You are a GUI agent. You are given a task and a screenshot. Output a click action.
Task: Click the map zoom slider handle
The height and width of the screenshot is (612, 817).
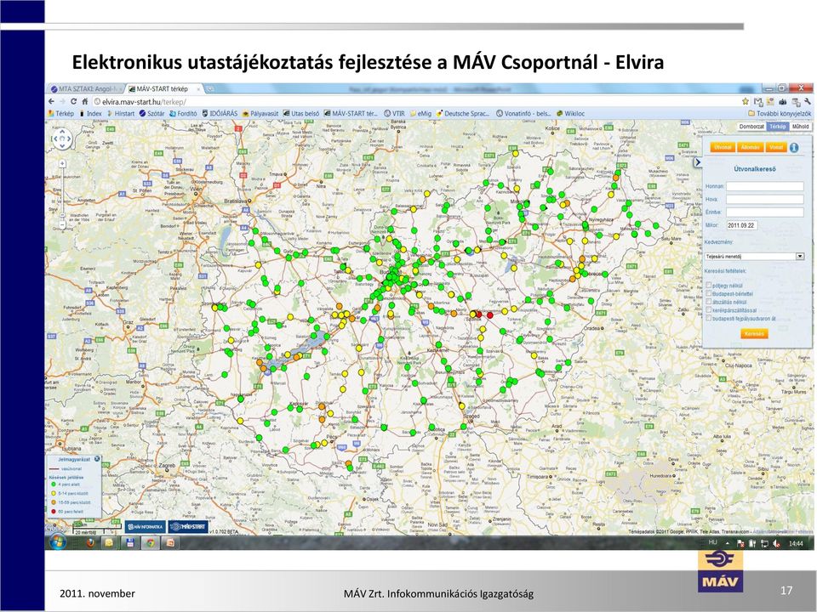(62, 215)
